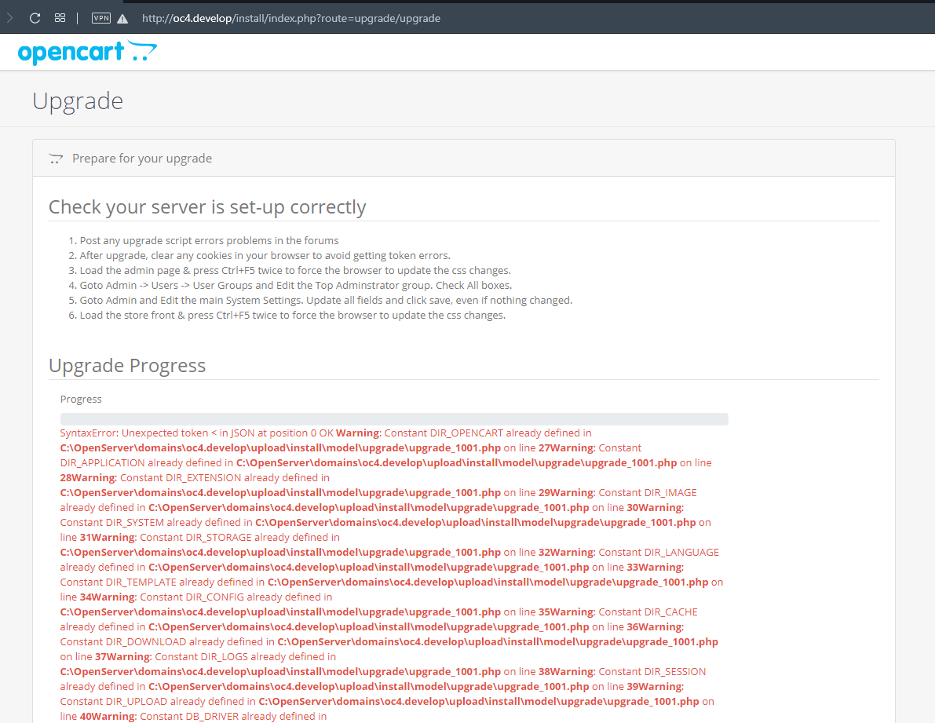Viewport: 935px width, 723px height.
Task: Reload the page with refresh icon
Action: pyautogui.click(x=35, y=18)
